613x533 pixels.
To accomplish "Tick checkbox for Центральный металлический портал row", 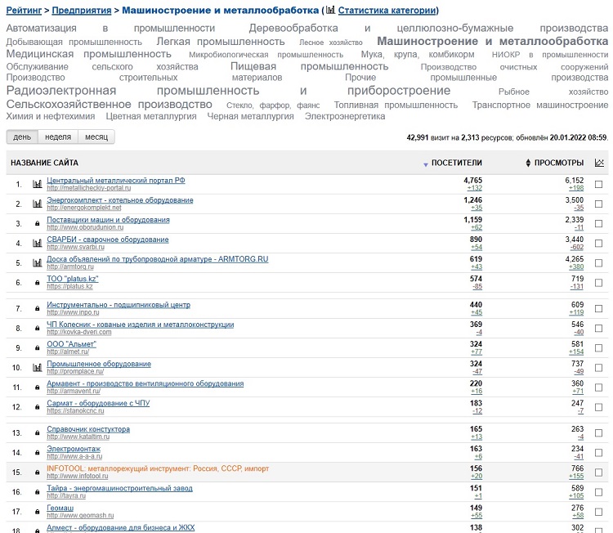I will (598, 184).
